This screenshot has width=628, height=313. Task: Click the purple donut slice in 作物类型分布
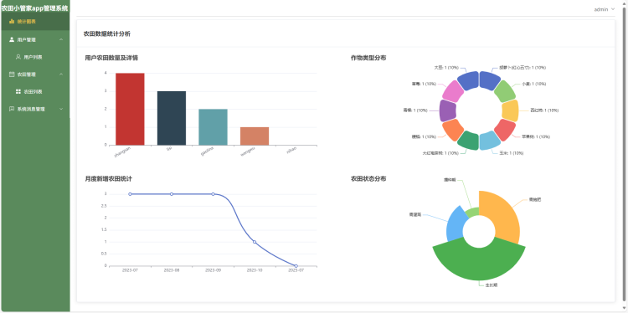[448, 110]
